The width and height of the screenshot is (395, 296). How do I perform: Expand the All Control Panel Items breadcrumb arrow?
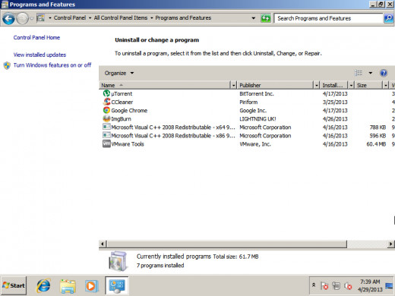pos(152,18)
